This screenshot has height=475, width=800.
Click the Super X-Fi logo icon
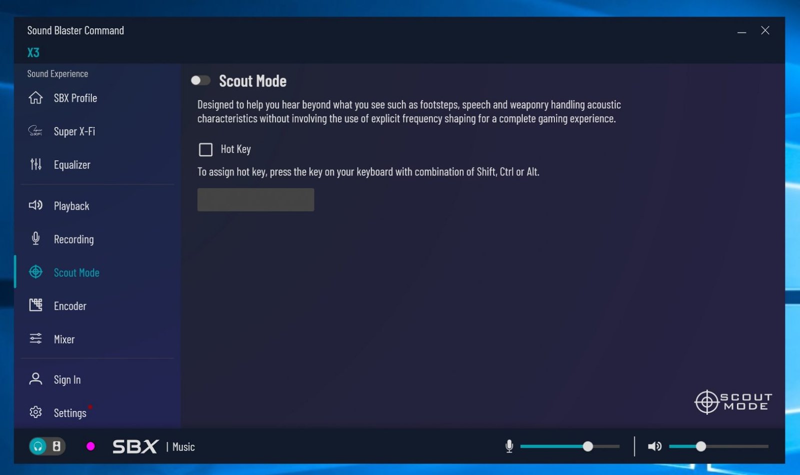click(35, 131)
